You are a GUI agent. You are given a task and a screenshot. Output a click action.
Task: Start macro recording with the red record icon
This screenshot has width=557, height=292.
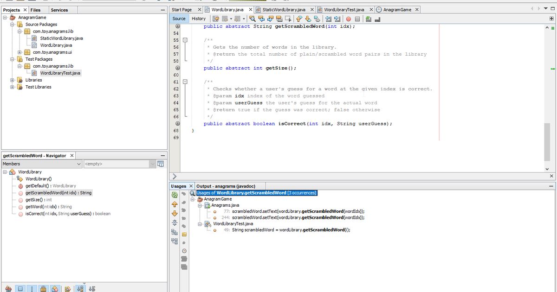(349, 19)
